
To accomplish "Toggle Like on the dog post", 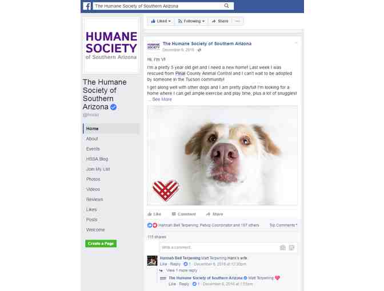I will [x=154, y=214].
